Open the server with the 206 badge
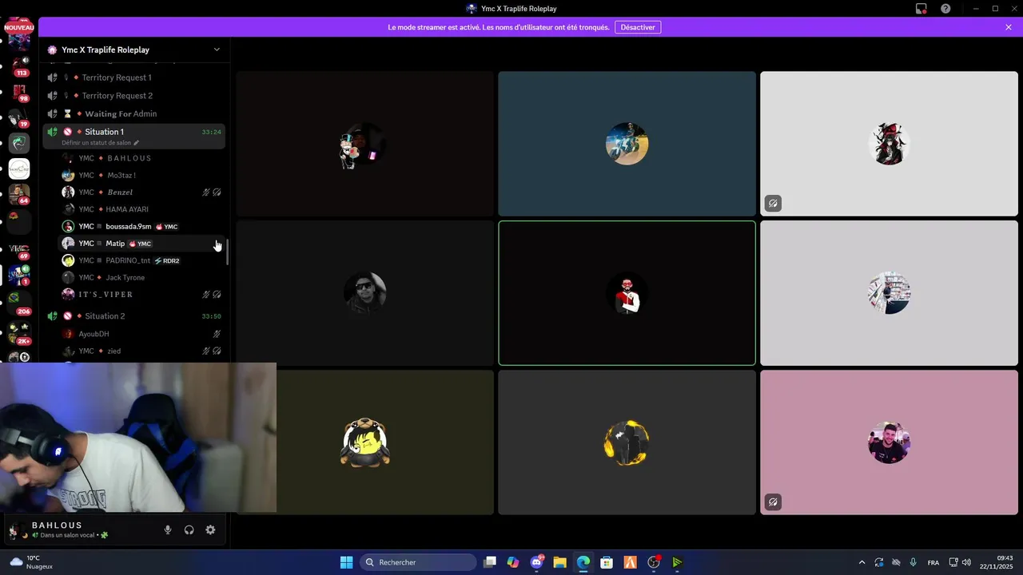The height and width of the screenshot is (575, 1023). coord(19,303)
